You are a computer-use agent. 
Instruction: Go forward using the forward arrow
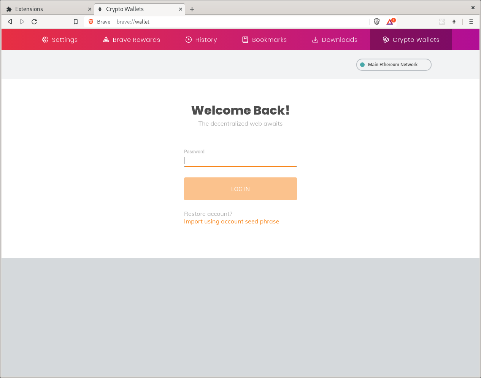point(22,22)
